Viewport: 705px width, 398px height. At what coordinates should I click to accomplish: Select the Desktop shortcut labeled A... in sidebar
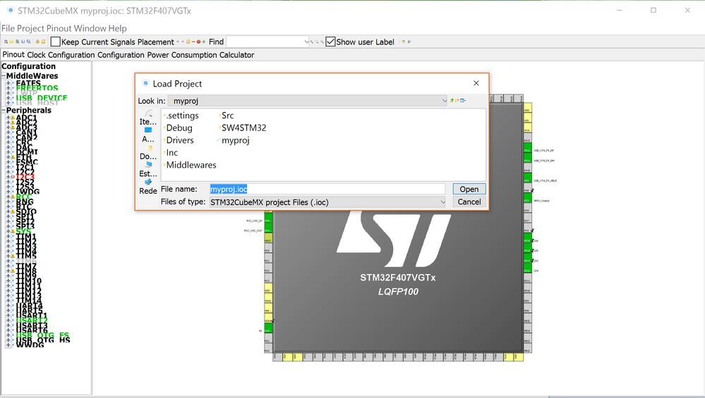click(148, 135)
